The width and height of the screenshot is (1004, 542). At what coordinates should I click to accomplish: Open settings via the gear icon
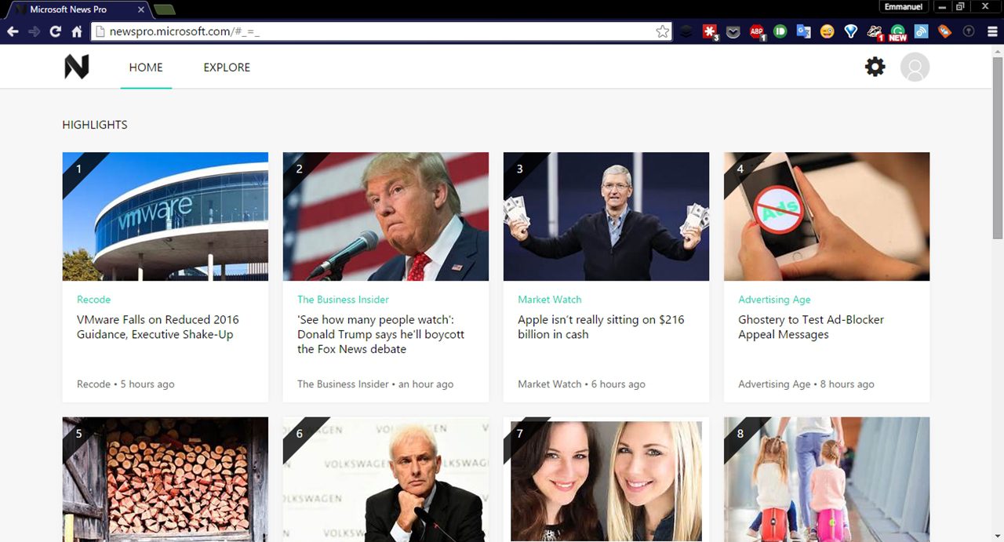coord(875,67)
